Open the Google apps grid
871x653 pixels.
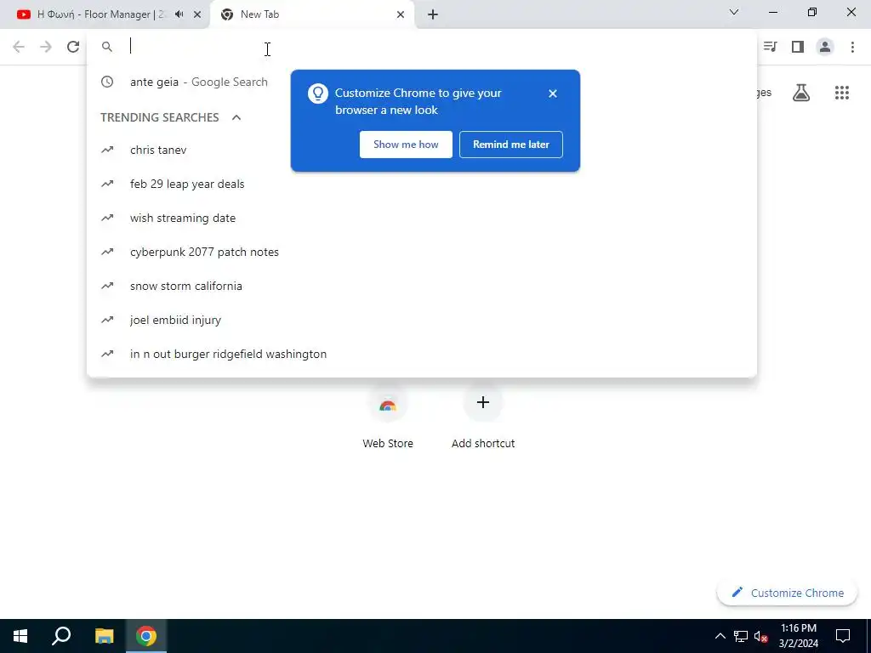point(841,93)
